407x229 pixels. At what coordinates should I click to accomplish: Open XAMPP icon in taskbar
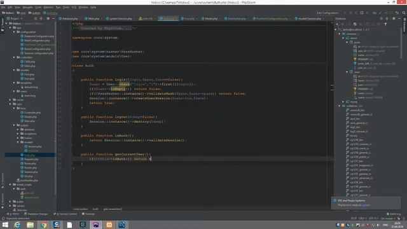109,225
